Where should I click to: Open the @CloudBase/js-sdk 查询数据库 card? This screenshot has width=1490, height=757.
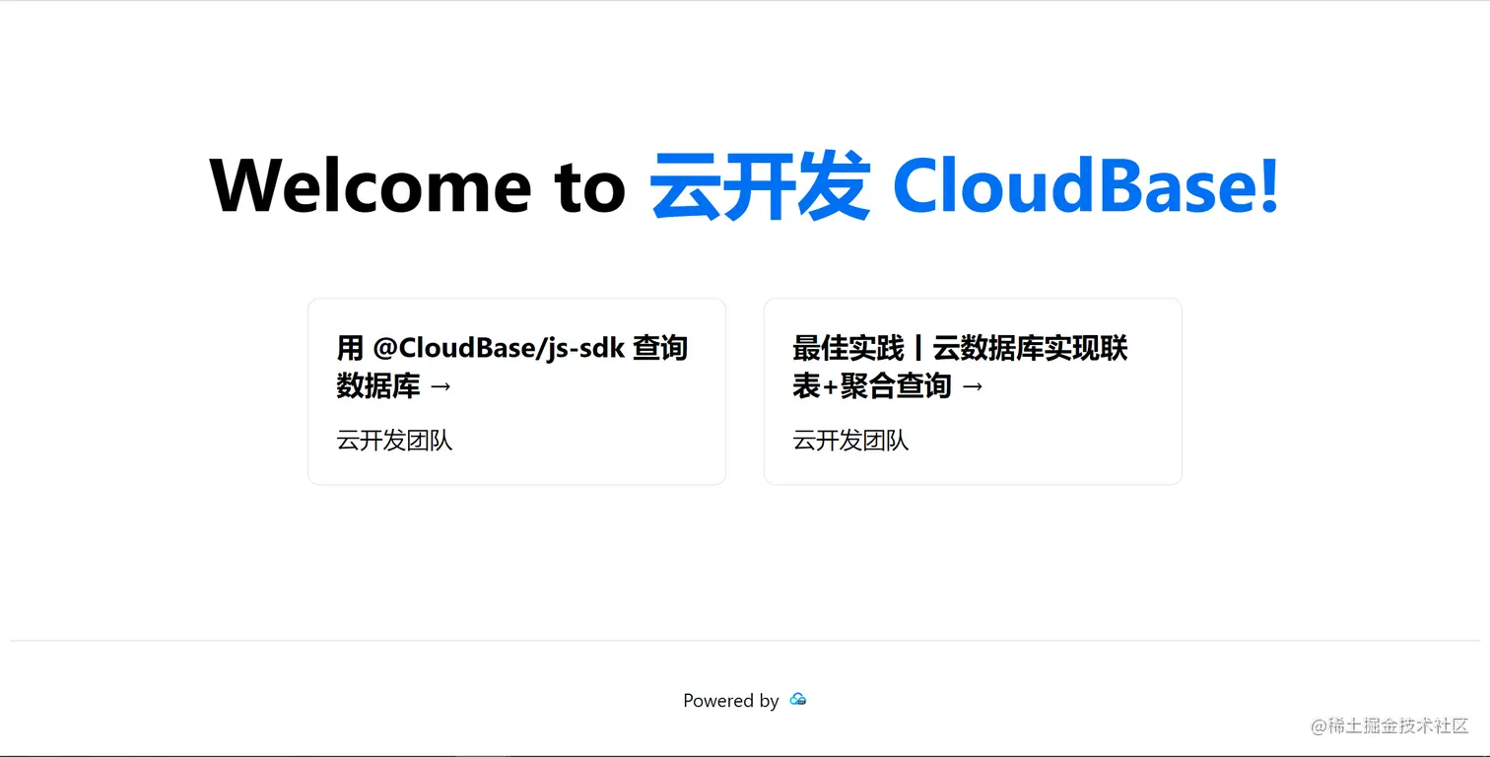coord(516,391)
